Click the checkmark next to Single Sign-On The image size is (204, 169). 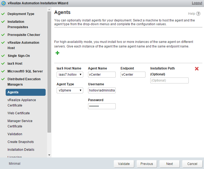pos(3,56)
